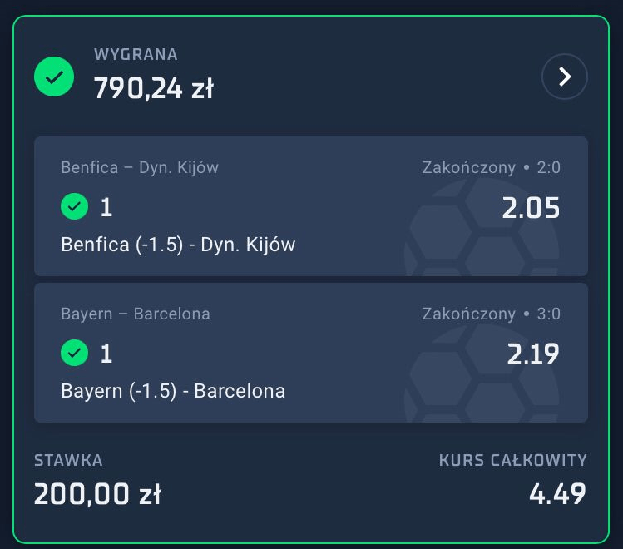623x549 pixels.
Task: Select the Benfica – Dyn. Kijów match title
Action: (140, 167)
